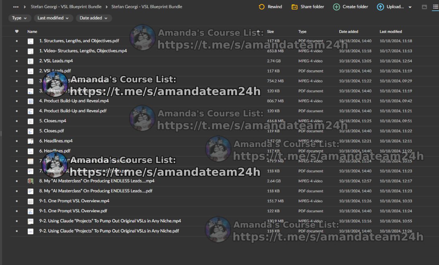Image resolution: width=439 pixels, height=265 pixels.
Task: Click the Upload... button
Action: point(390,7)
